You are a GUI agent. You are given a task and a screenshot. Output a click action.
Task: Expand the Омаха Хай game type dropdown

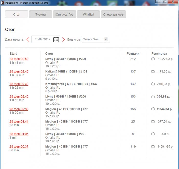106,39
